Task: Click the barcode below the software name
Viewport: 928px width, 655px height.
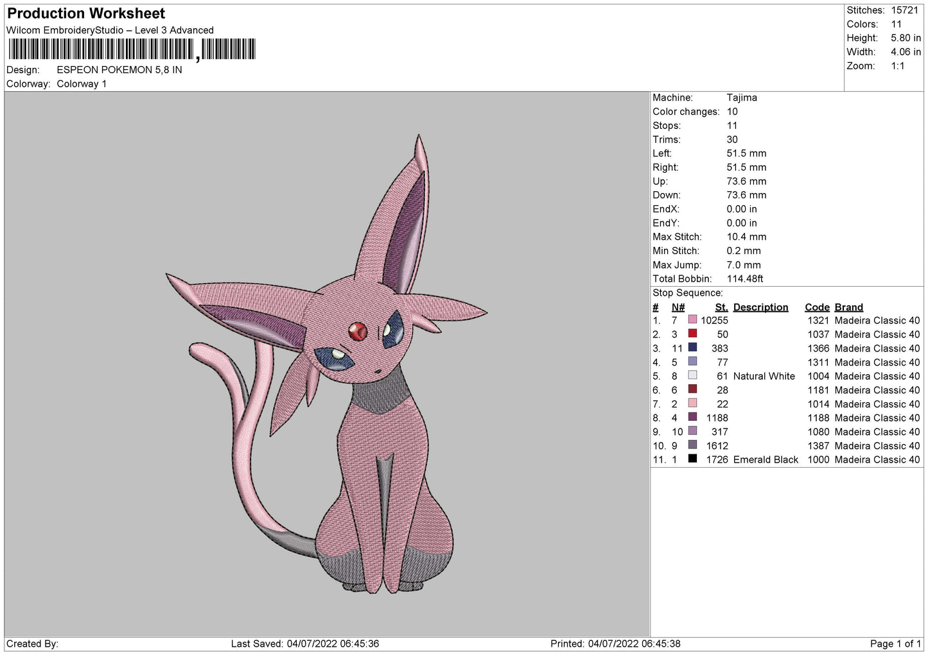Action: pyautogui.click(x=131, y=49)
